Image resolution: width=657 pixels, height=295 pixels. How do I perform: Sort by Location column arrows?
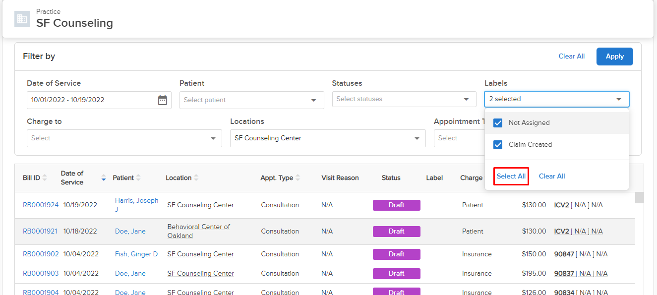(x=196, y=178)
